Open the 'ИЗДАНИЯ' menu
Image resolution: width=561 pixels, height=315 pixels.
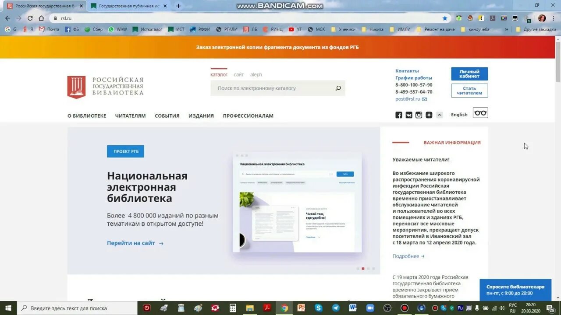[x=201, y=116]
